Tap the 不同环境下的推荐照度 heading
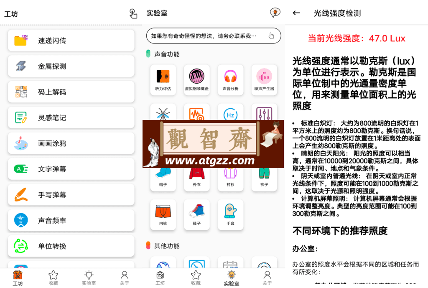This screenshot has width=428, height=288. [x=340, y=231]
